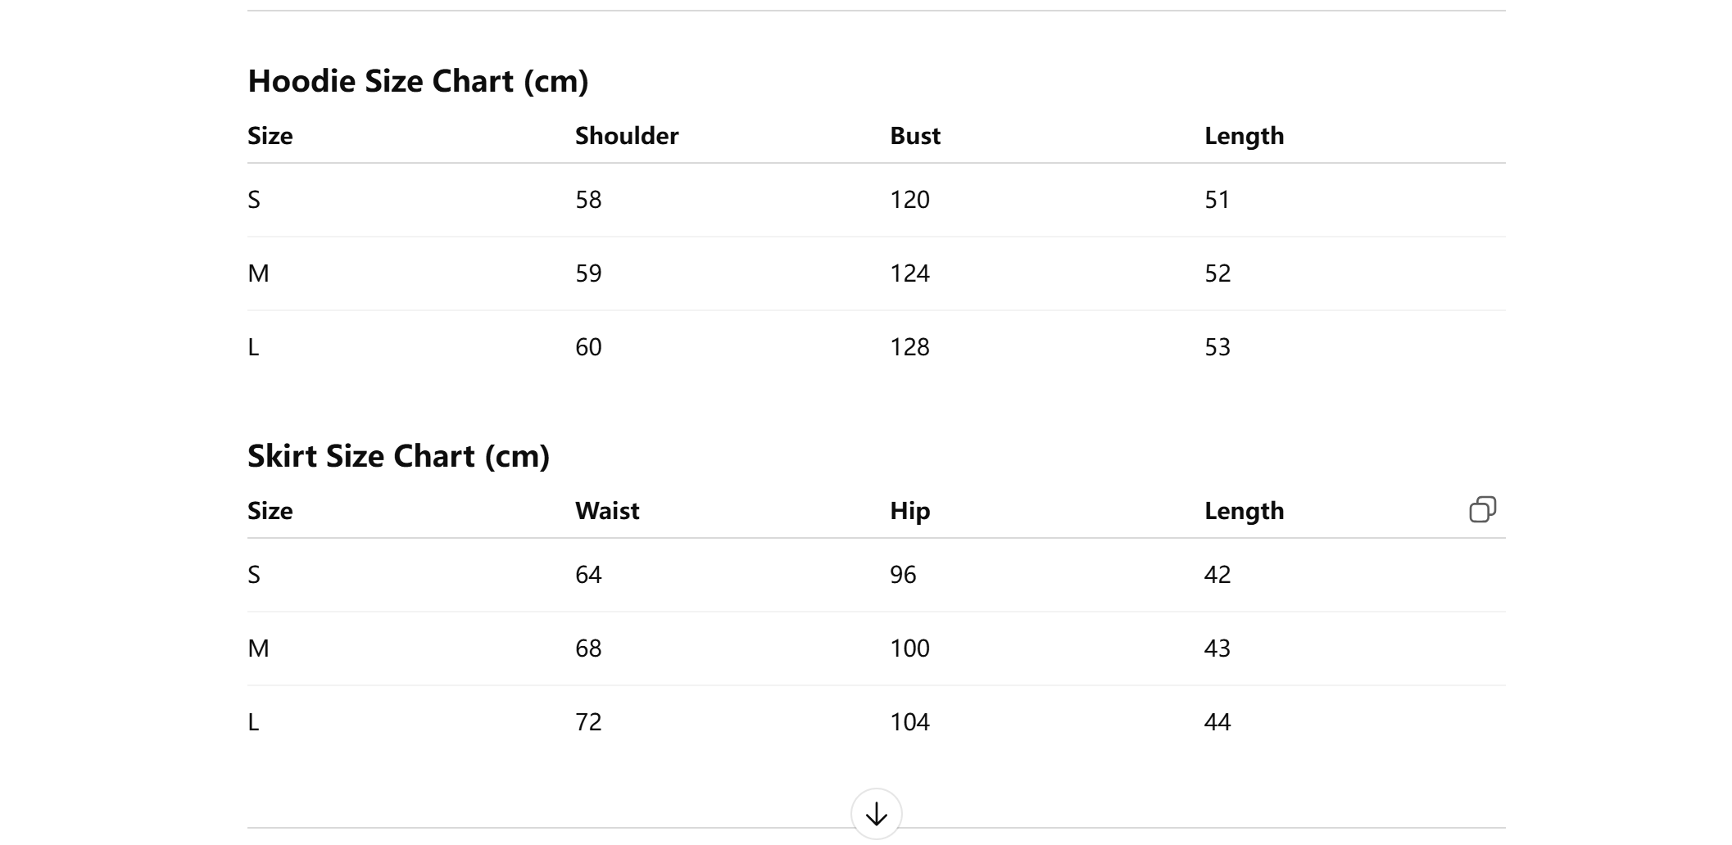Click hoodie bust value 120
This screenshot has width=1732, height=845.
(909, 200)
